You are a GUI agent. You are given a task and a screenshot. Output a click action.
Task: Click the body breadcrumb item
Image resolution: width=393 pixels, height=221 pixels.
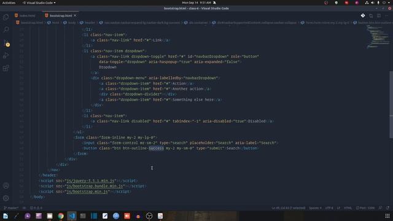[69, 23]
